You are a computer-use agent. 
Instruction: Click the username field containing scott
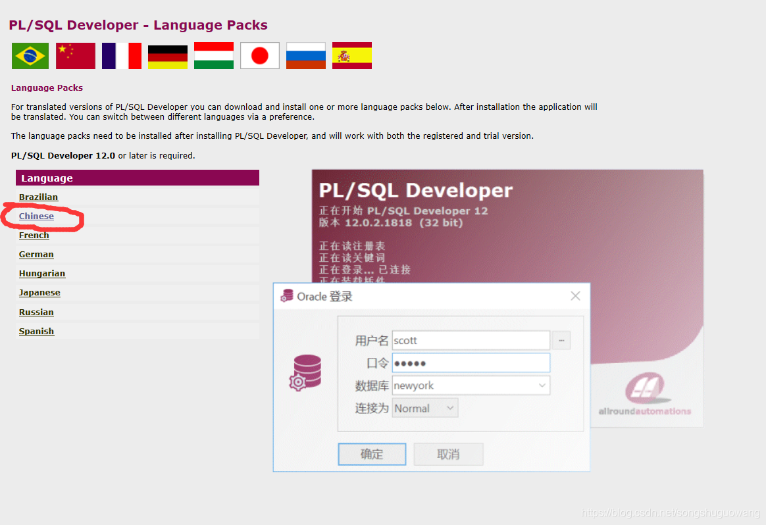pyautogui.click(x=471, y=340)
